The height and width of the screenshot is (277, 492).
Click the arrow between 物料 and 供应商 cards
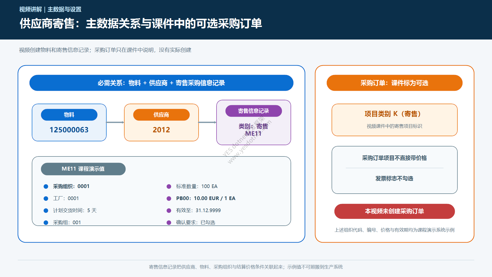(x=115, y=122)
